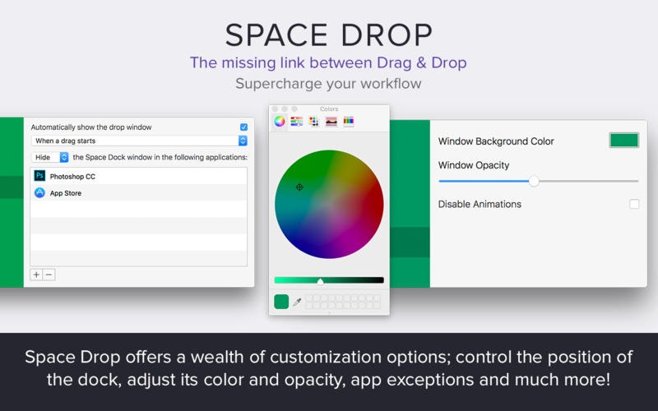Select the pencils tab in Colors

click(348, 122)
